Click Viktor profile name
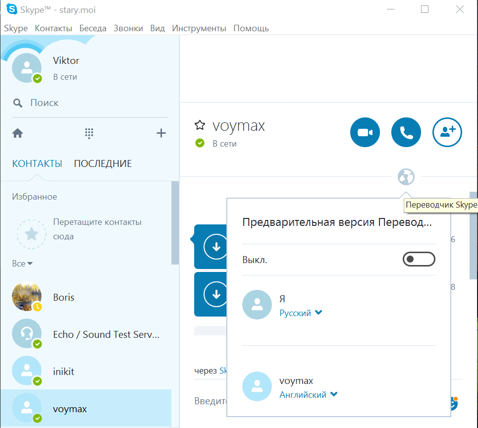This screenshot has width=478, height=428. [x=66, y=60]
